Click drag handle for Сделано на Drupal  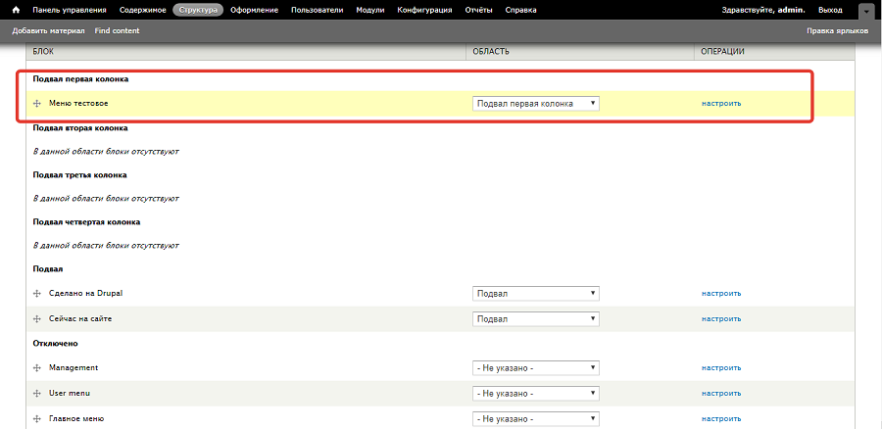(x=37, y=294)
